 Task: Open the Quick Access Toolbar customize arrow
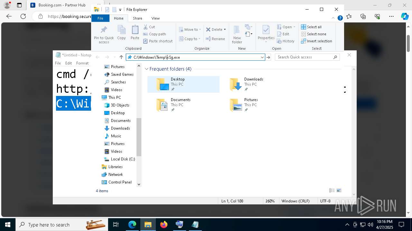pyautogui.click(x=120, y=10)
